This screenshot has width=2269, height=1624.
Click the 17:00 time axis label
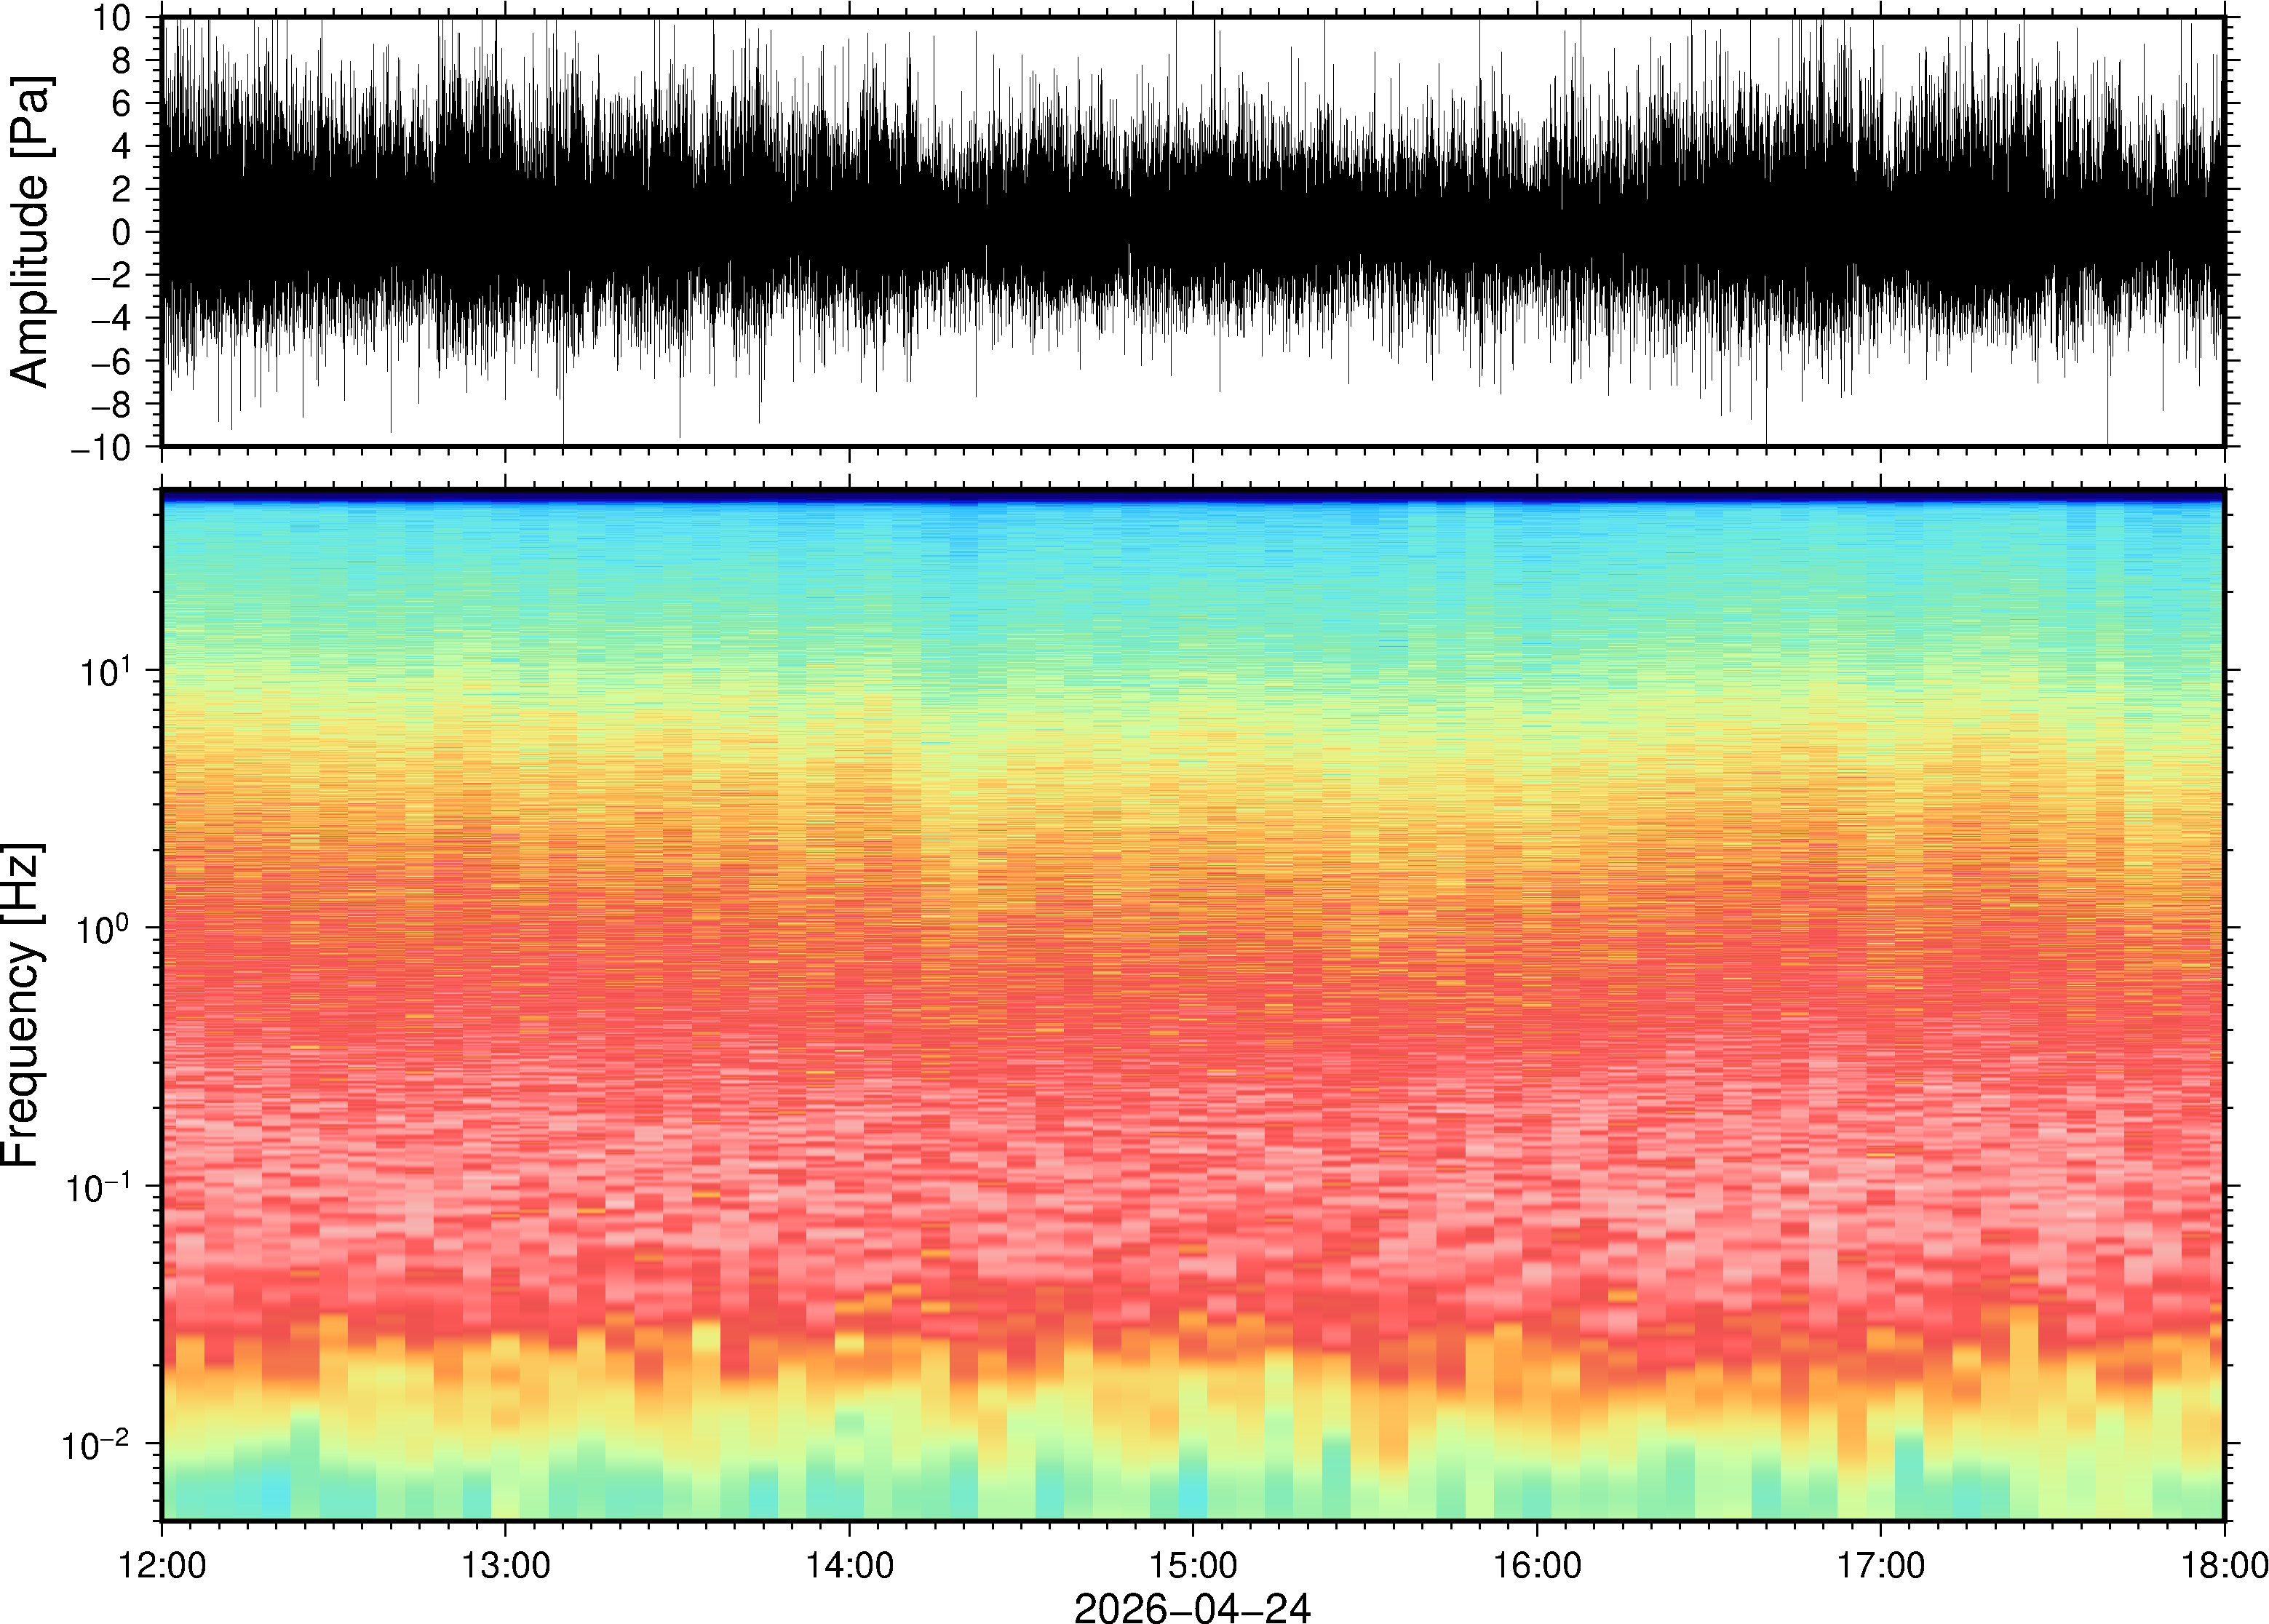coord(1880,1565)
